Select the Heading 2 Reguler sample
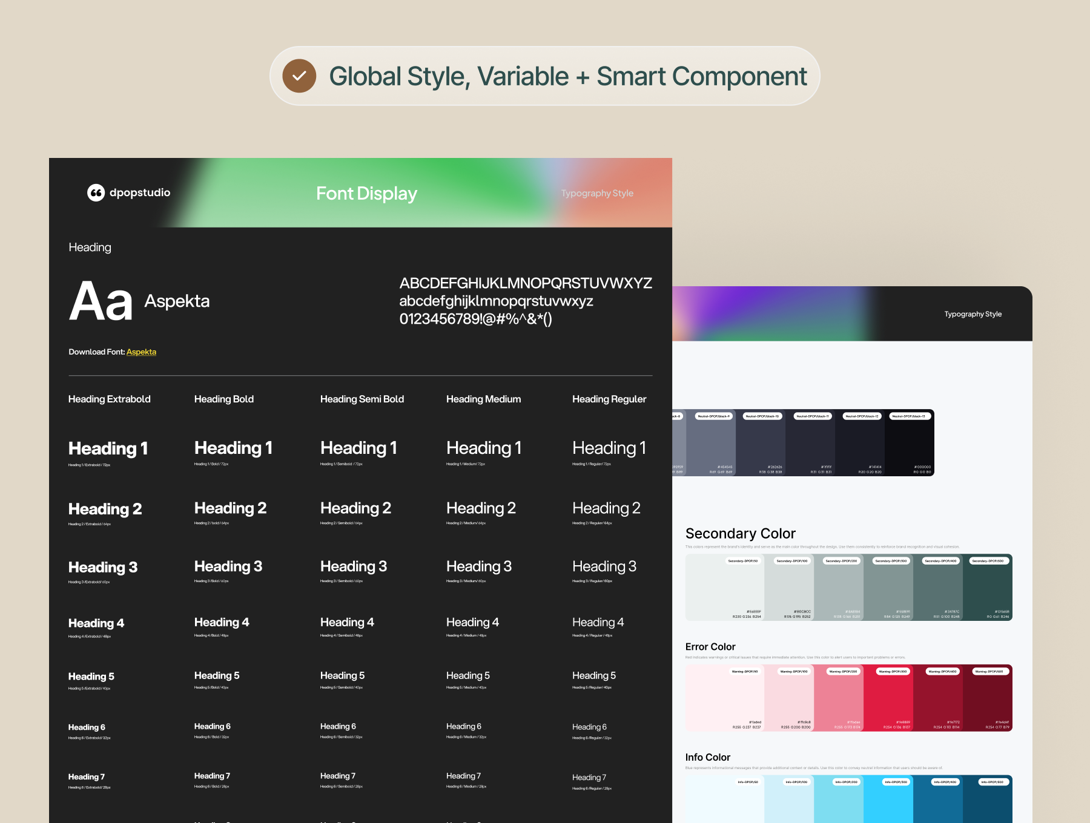Image resolution: width=1090 pixels, height=823 pixels. pos(606,508)
